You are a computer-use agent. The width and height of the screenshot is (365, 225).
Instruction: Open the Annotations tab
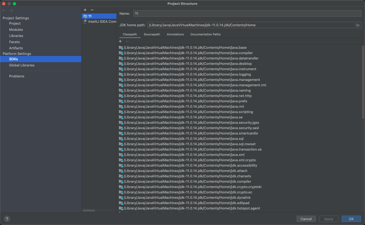coord(175,34)
